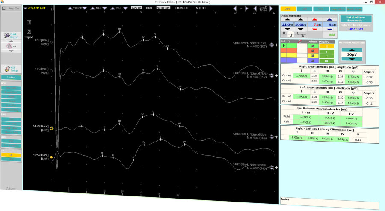Screen dimensions: 385x211
Task: Click the trace 2 box marker
Action: 29,32
